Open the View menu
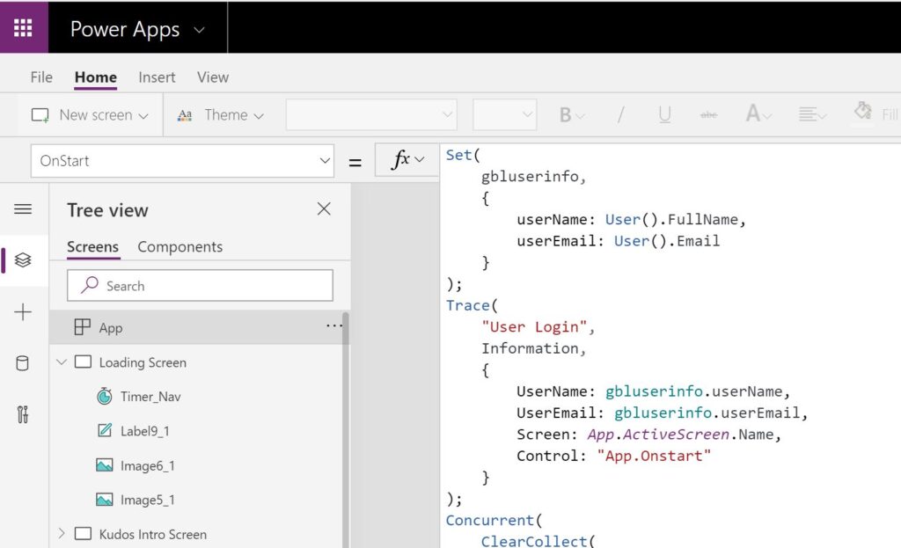 [212, 77]
